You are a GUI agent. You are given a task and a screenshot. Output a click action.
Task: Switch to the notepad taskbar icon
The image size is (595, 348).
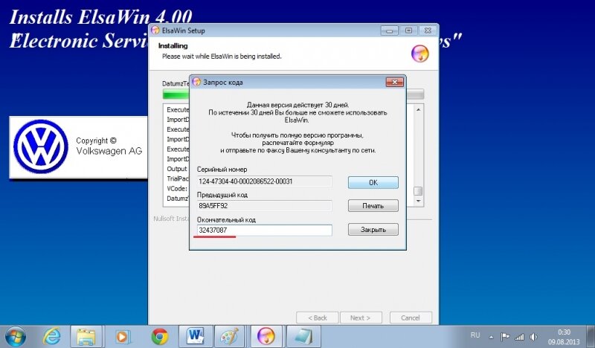coord(303,337)
